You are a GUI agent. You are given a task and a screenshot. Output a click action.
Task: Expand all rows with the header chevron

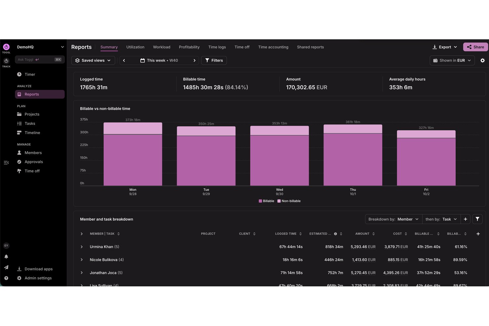click(82, 234)
